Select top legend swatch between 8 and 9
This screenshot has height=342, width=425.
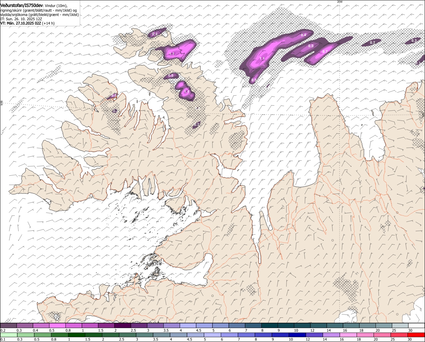[x=270, y=325]
